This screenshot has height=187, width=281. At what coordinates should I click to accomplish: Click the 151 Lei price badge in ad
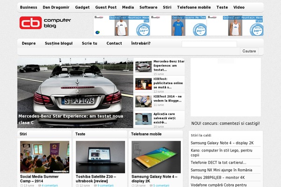pos(200,30)
